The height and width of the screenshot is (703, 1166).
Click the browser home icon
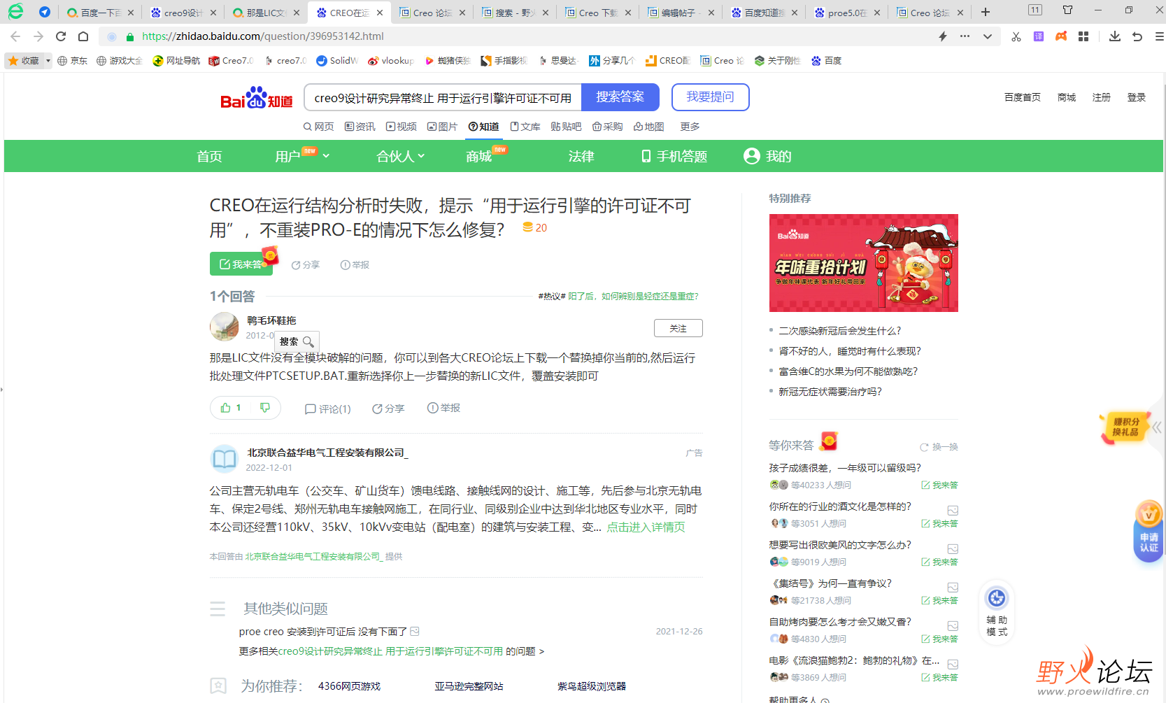point(83,36)
